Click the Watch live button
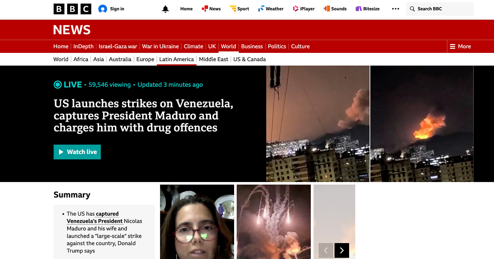This screenshot has width=494, height=259. [x=77, y=152]
